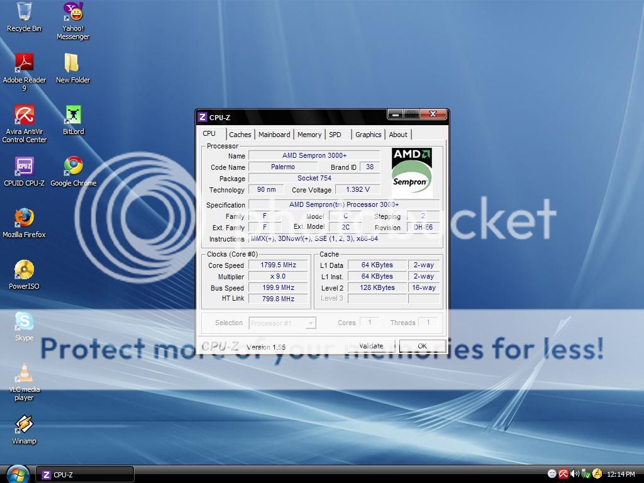
Task: Expand the Processor #1 selection dropdown
Action: 311,323
